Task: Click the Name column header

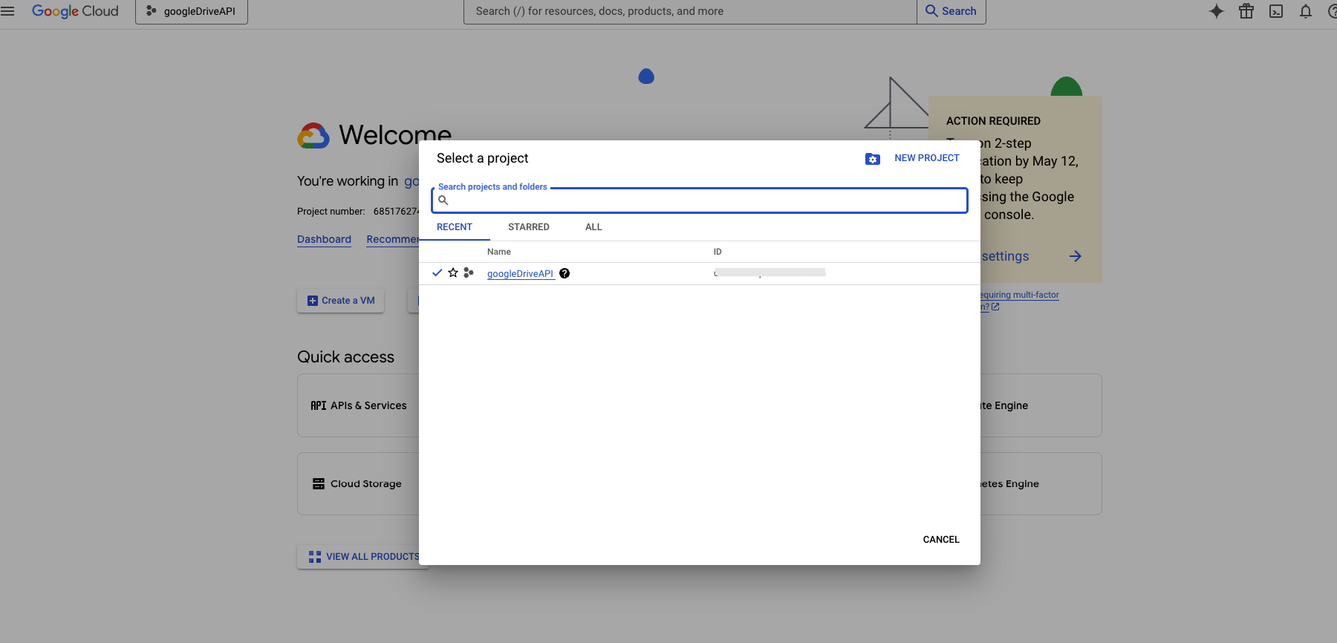Action: click(499, 252)
